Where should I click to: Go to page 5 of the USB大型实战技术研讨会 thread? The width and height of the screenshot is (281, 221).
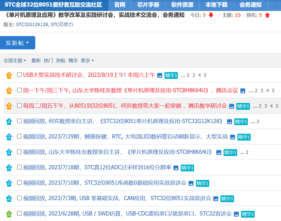205,75
